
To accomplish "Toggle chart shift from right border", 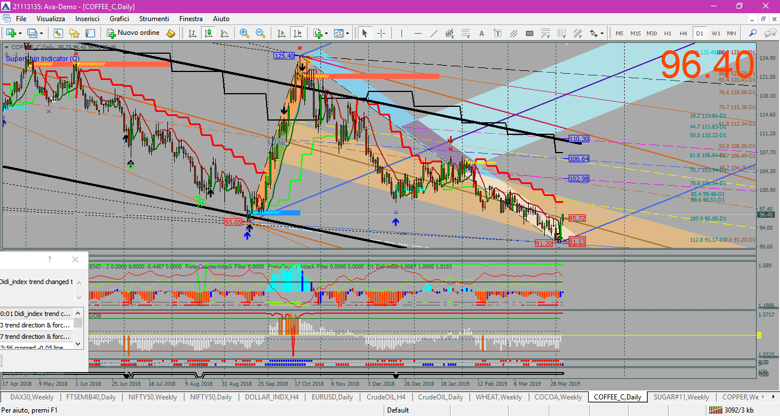I will [x=297, y=33].
